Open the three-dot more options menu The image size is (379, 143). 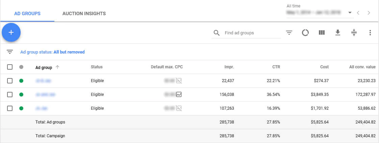pos(370,33)
